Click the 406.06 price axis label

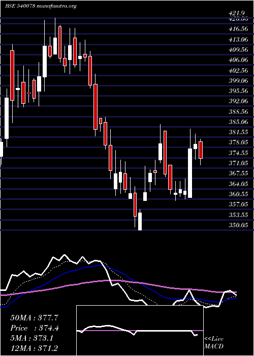(x=237, y=60)
